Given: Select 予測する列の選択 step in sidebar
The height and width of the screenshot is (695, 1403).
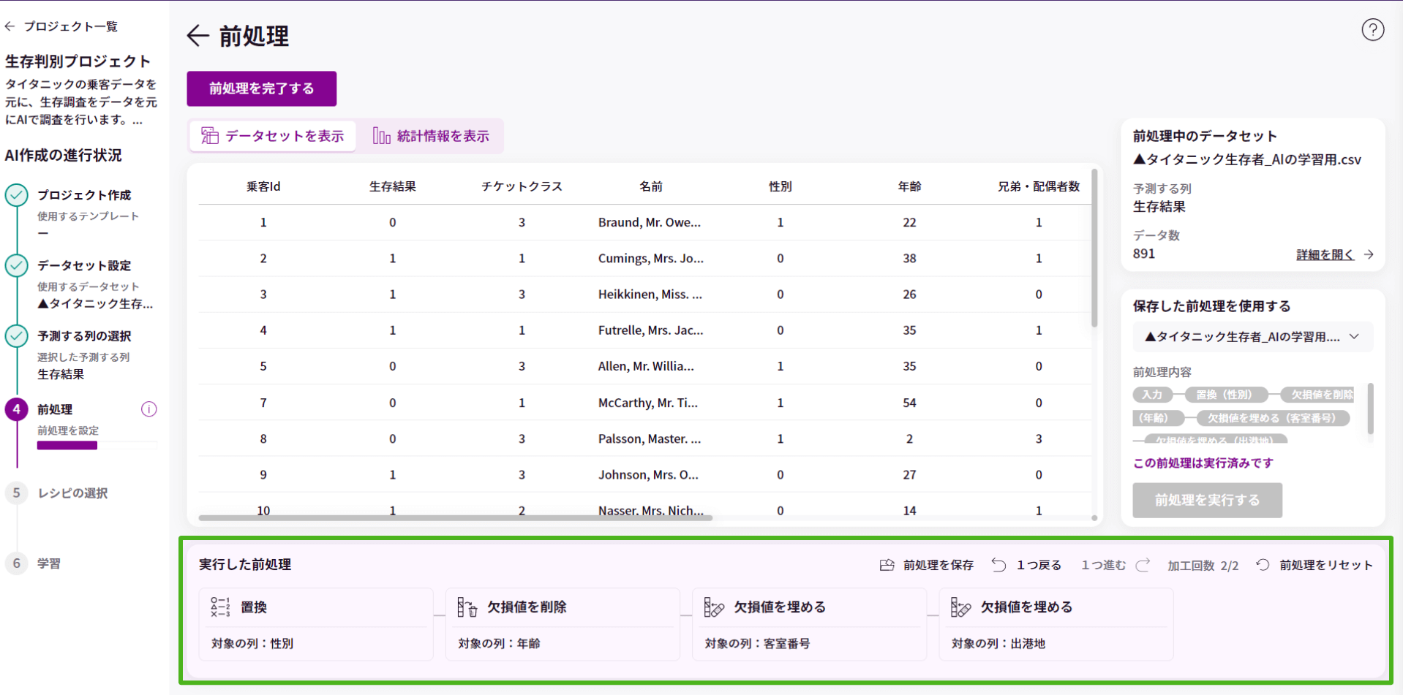Looking at the screenshot, I should 84,336.
